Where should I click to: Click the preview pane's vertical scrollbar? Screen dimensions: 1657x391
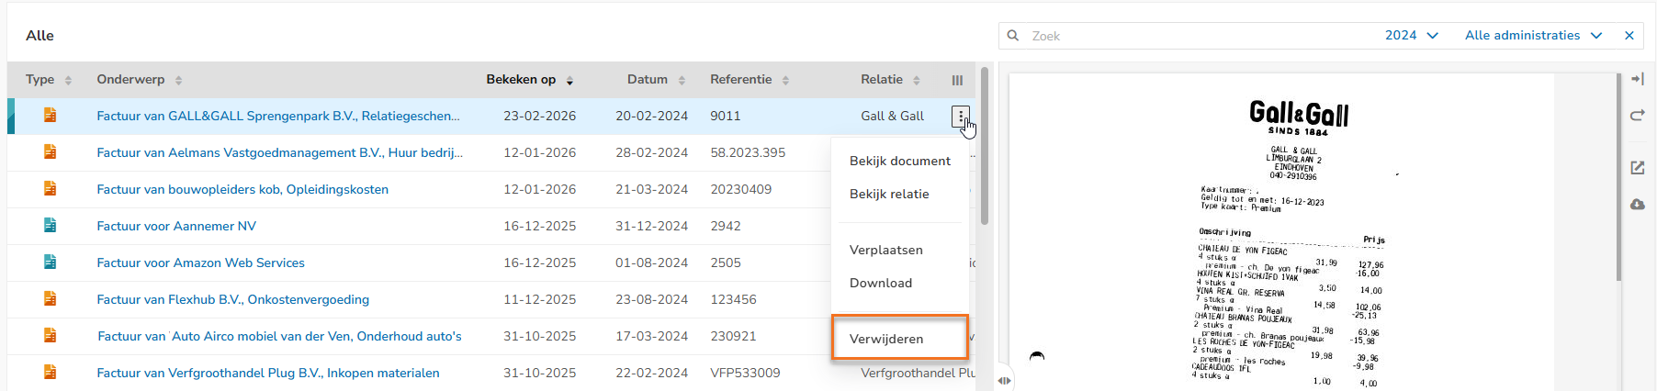tap(1618, 177)
